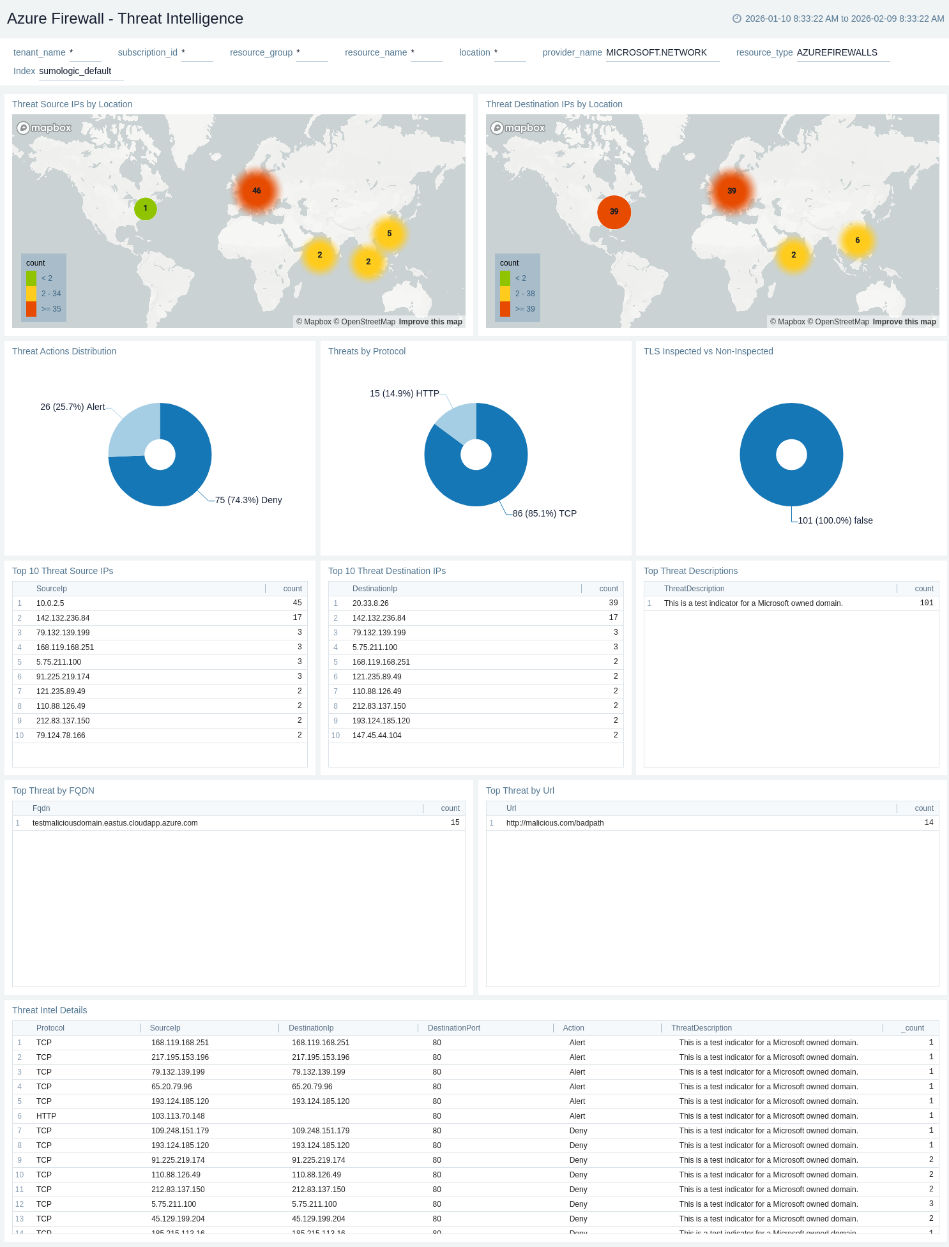
Task: Click the red 46 cluster marker over Europe
Action: pyautogui.click(x=256, y=191)
